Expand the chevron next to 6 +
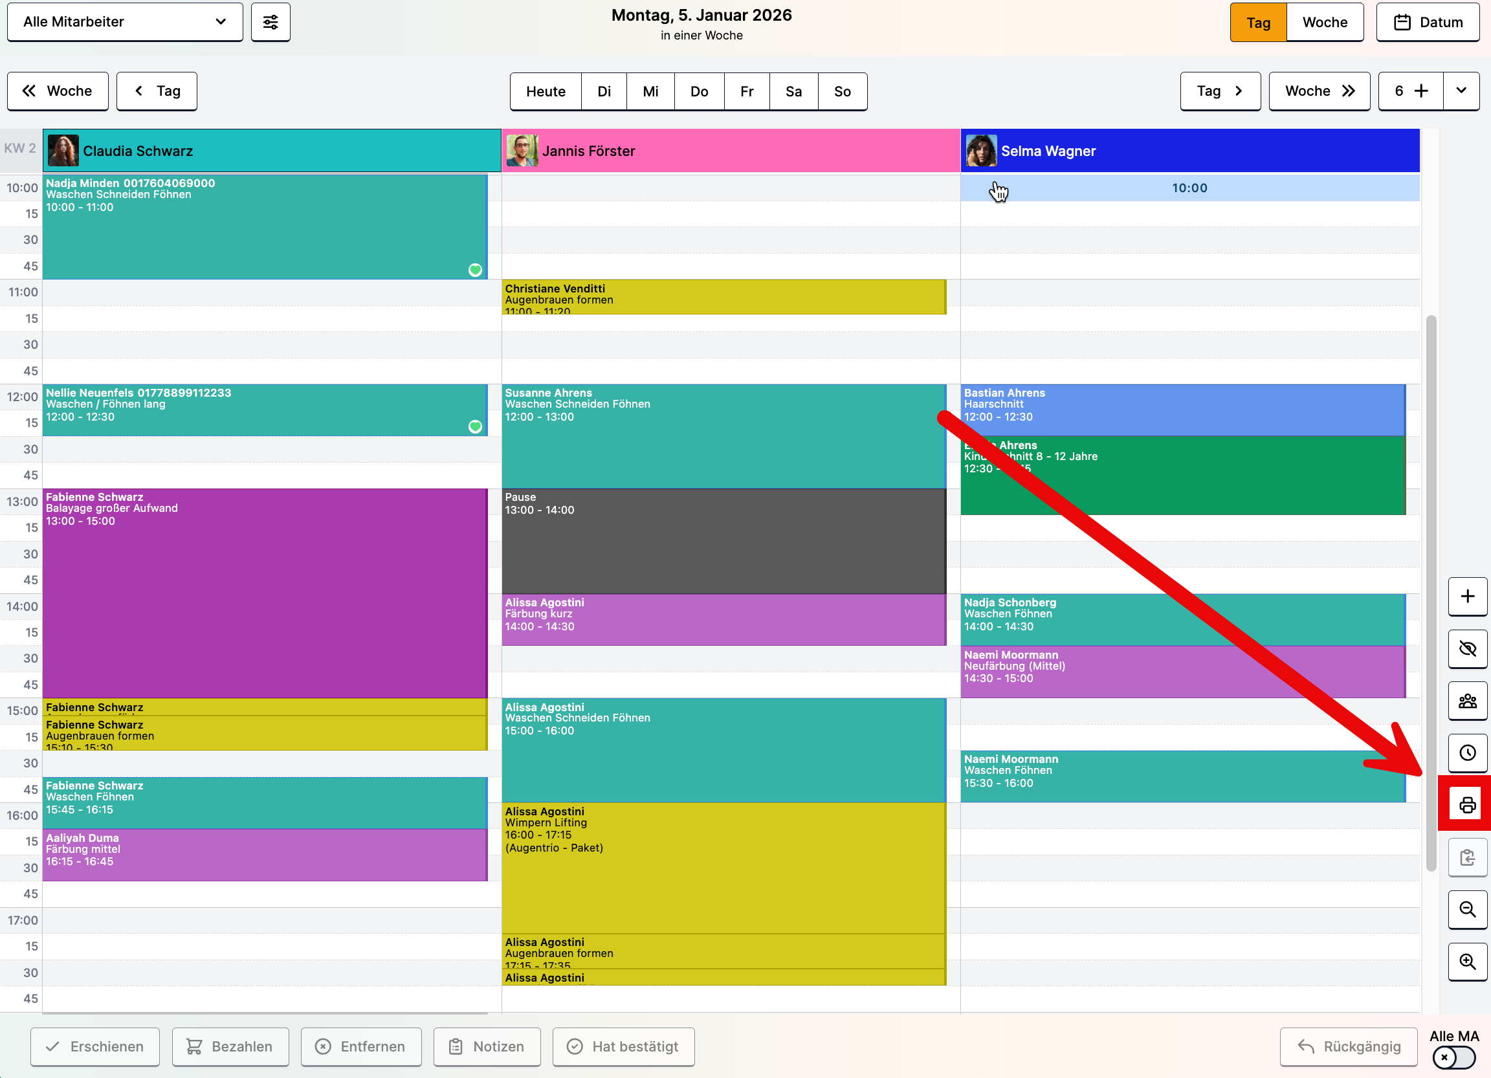This screenshot has height=1078, width=1491. (1461, 91)
